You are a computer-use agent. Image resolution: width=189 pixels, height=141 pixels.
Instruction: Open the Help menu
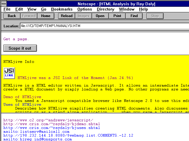pos(143,9)
